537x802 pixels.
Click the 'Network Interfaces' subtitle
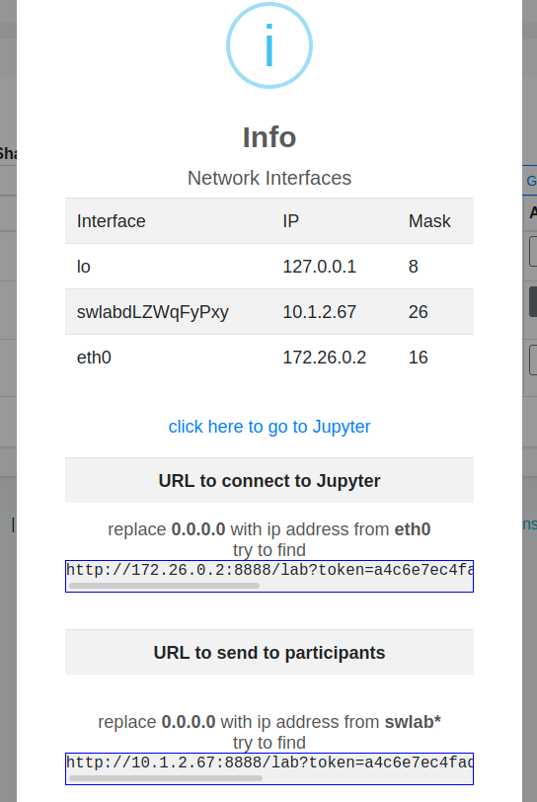269,178
